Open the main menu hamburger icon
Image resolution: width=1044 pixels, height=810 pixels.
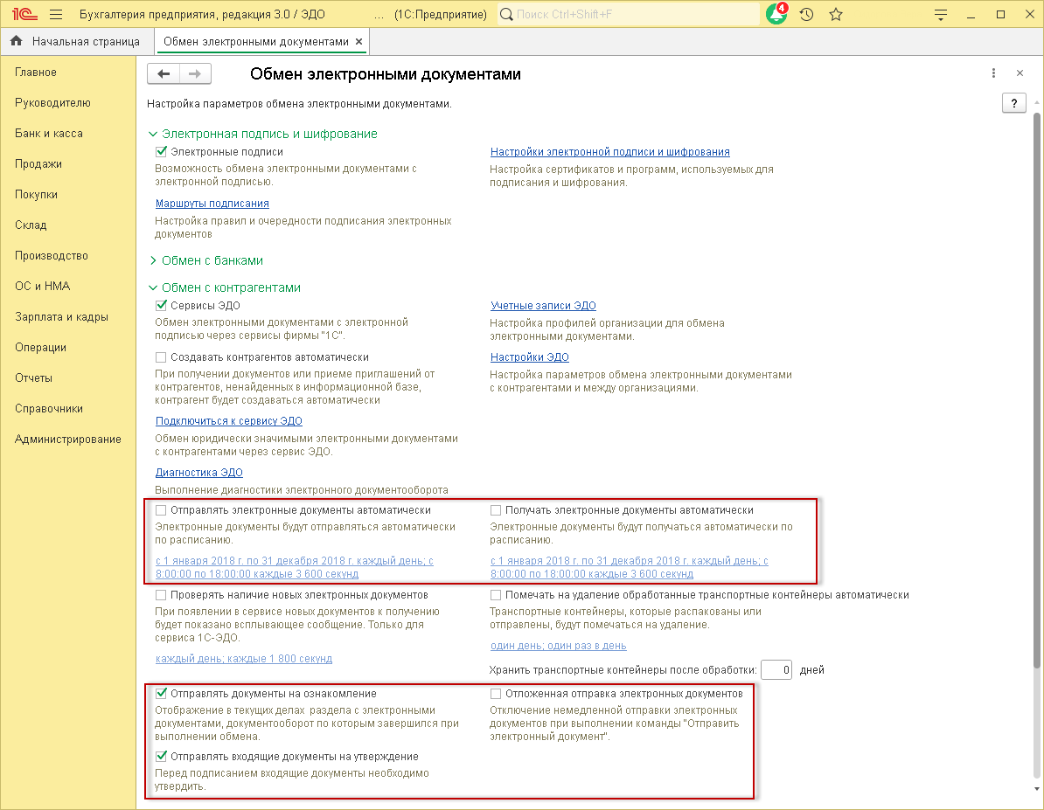56,14
